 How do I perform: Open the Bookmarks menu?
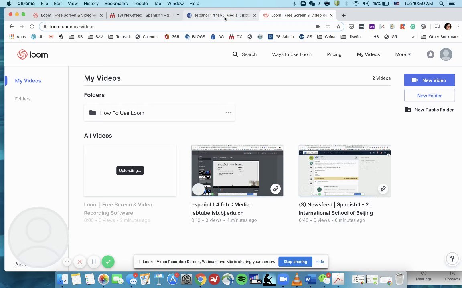116,4
